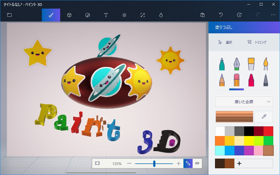Open the three-dots more menu
280x175 pixels.
coord(273,15)
